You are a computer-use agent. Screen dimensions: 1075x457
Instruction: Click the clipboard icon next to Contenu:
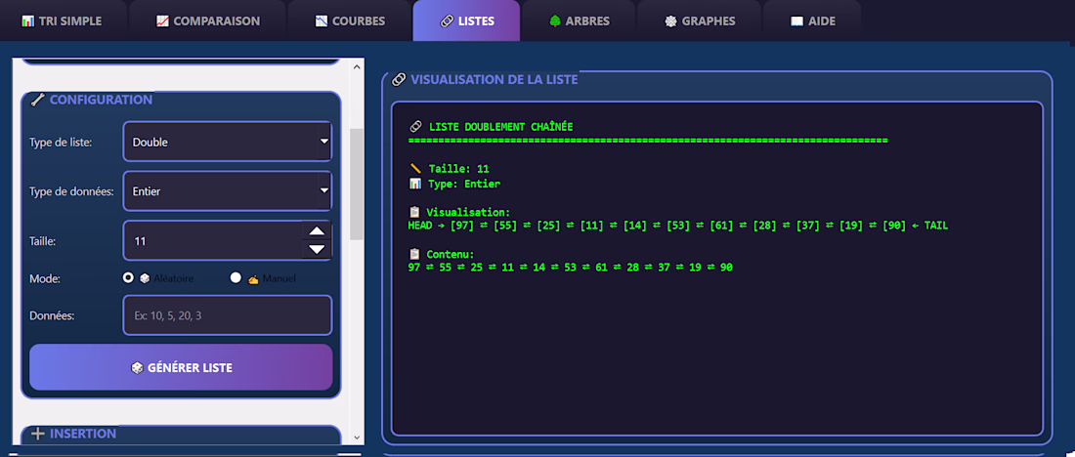click(413, 254)
